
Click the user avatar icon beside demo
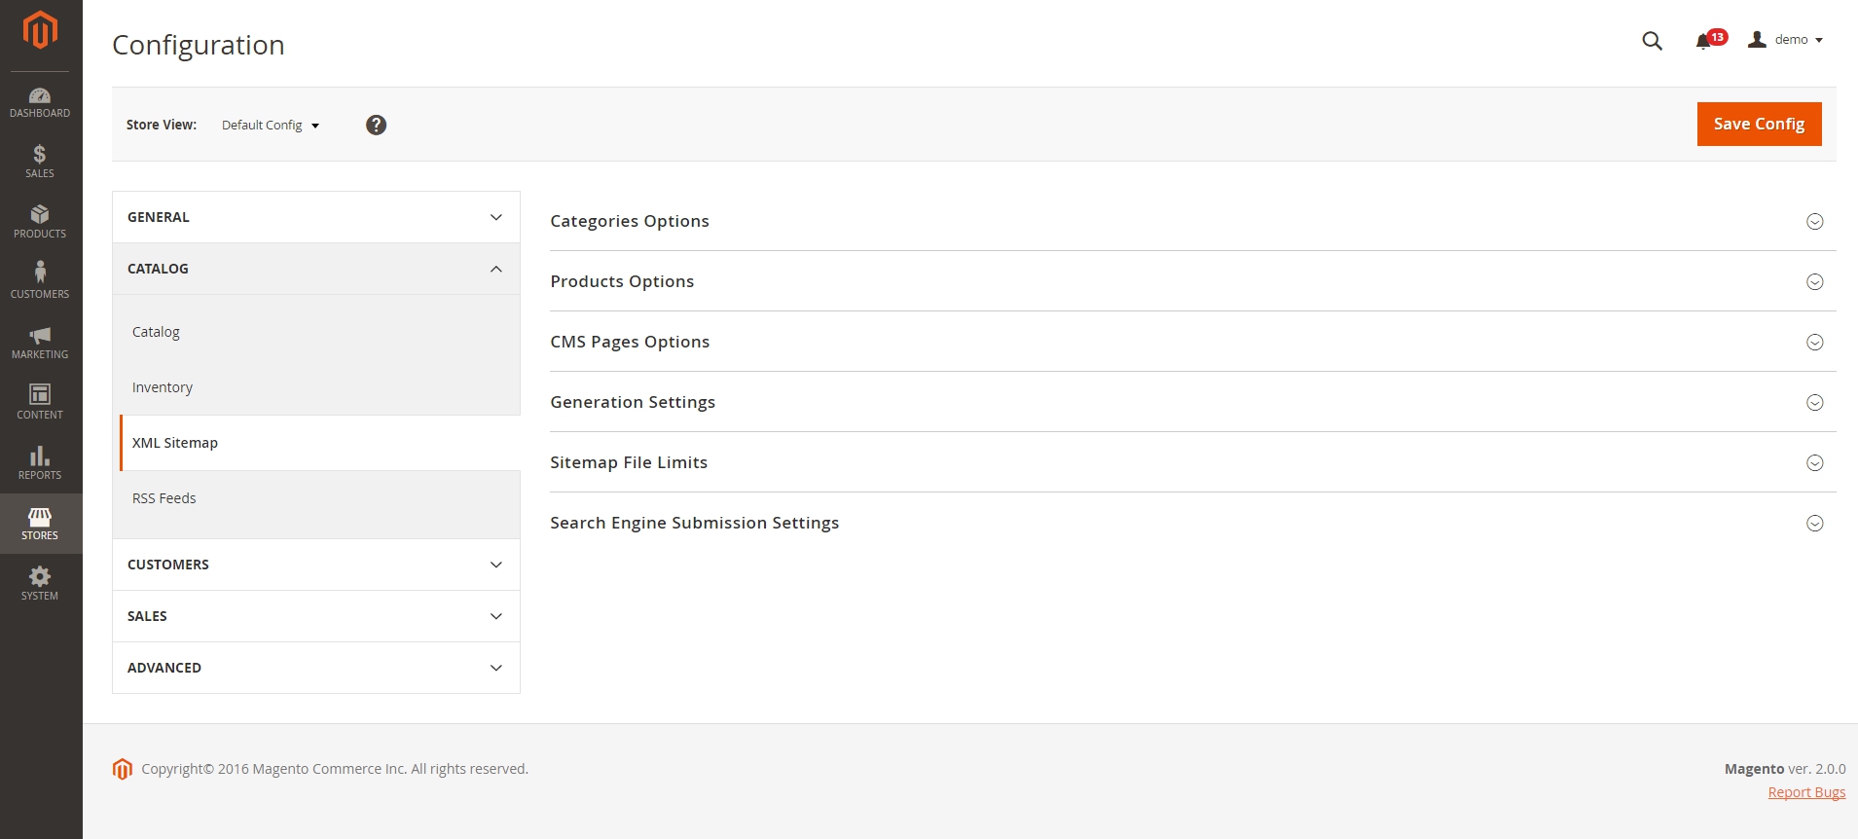[1757, 40]
